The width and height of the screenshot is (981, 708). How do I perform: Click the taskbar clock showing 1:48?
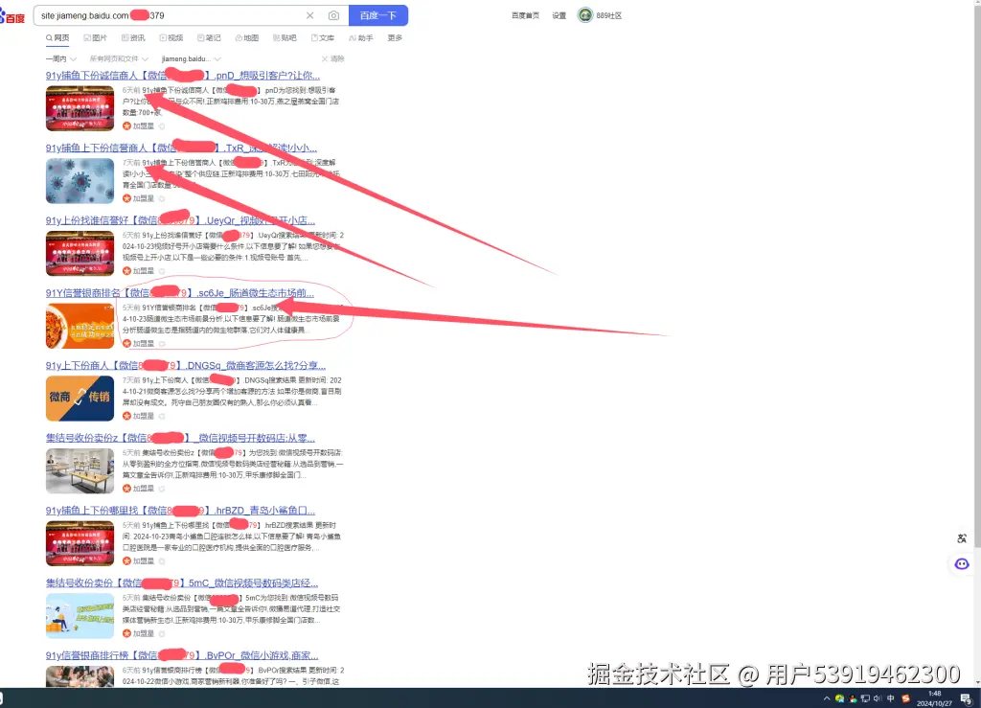pyautogui.click(x=935, y=698)
